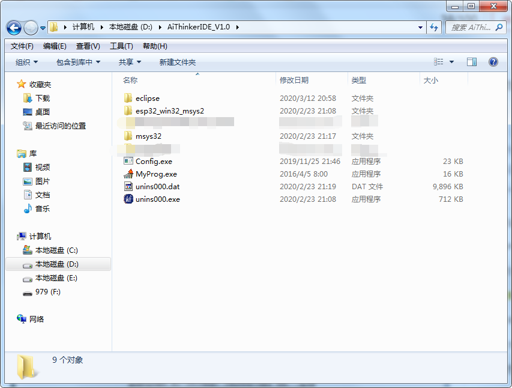The width and height of the screenshot is (512, 388).
Task: Open 最近访问的位置 in favorites
Action: click(61, 126)
